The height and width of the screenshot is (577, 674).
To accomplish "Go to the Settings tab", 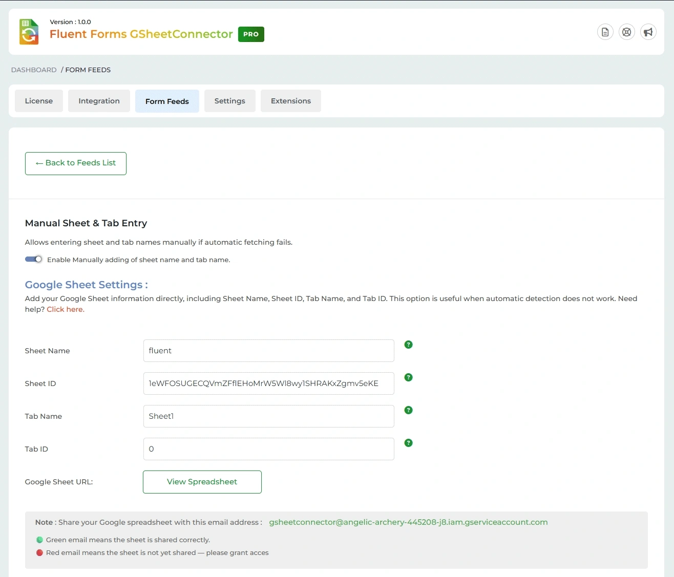I will (229, 101).
